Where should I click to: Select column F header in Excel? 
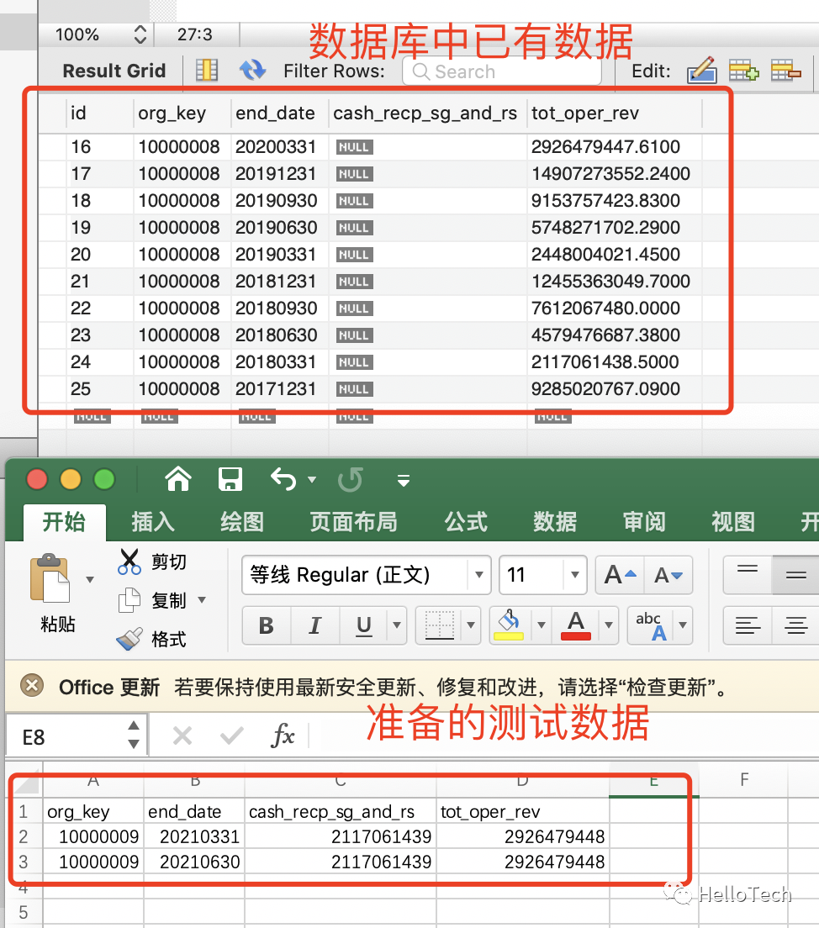coord(744,779)
